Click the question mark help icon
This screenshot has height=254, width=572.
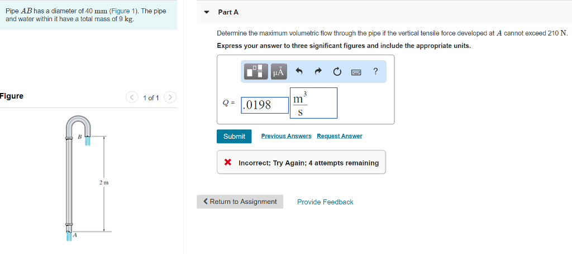tap(375, 71)
